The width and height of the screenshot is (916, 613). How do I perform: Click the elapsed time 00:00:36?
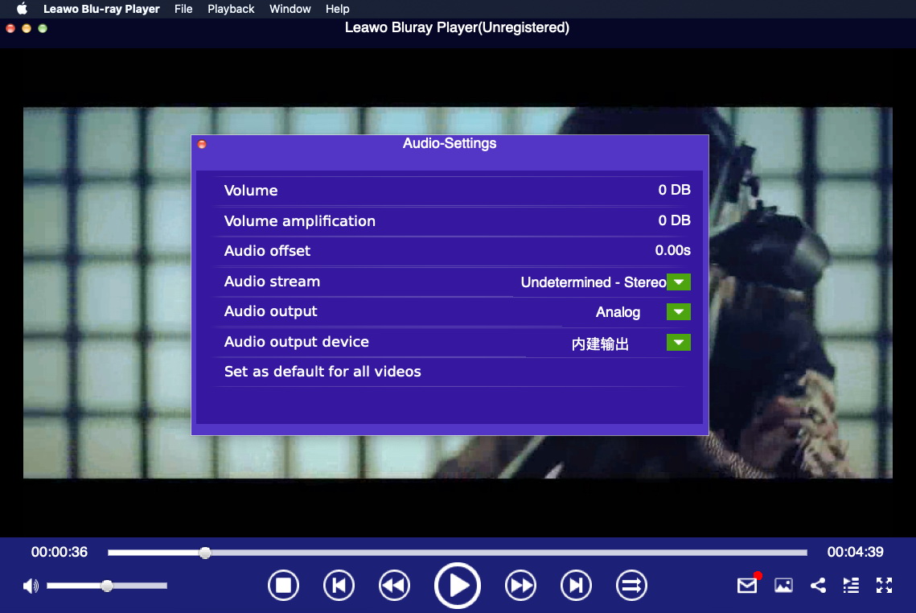point(60,552)
